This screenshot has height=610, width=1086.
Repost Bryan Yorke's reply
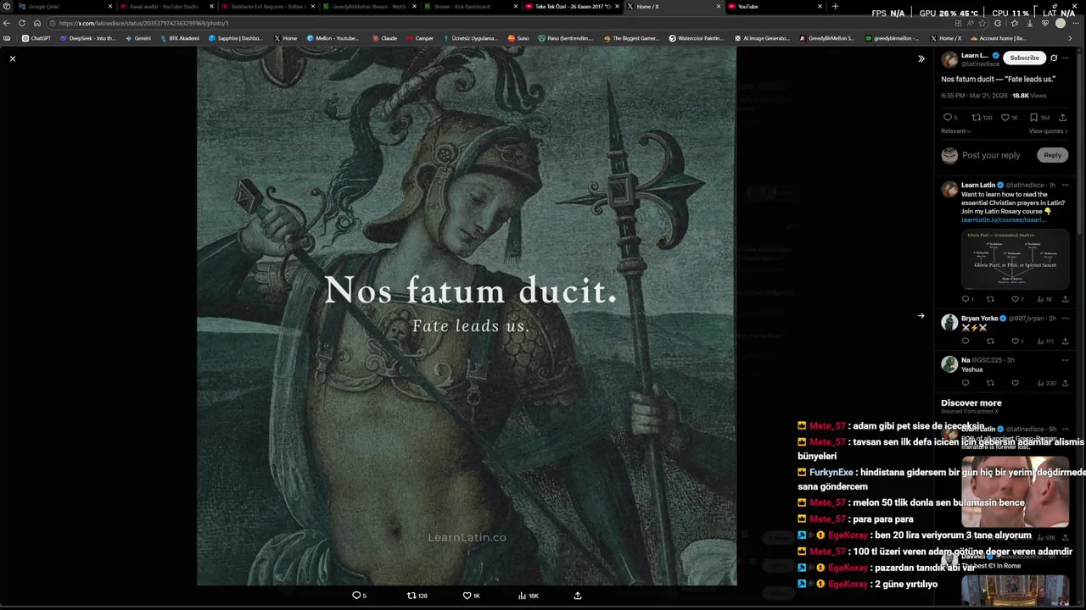[x=989, y=341]
